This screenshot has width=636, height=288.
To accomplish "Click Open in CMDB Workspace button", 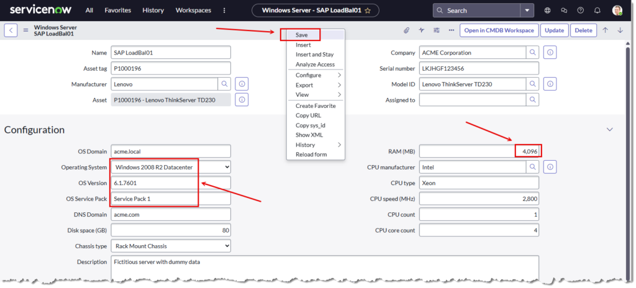I will (x=499, y=30).
